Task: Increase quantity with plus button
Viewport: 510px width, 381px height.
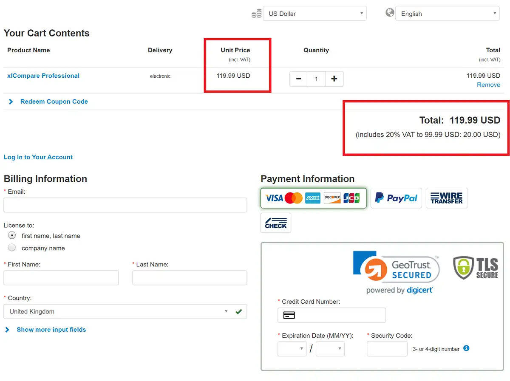Action: (x=334, y=79)
